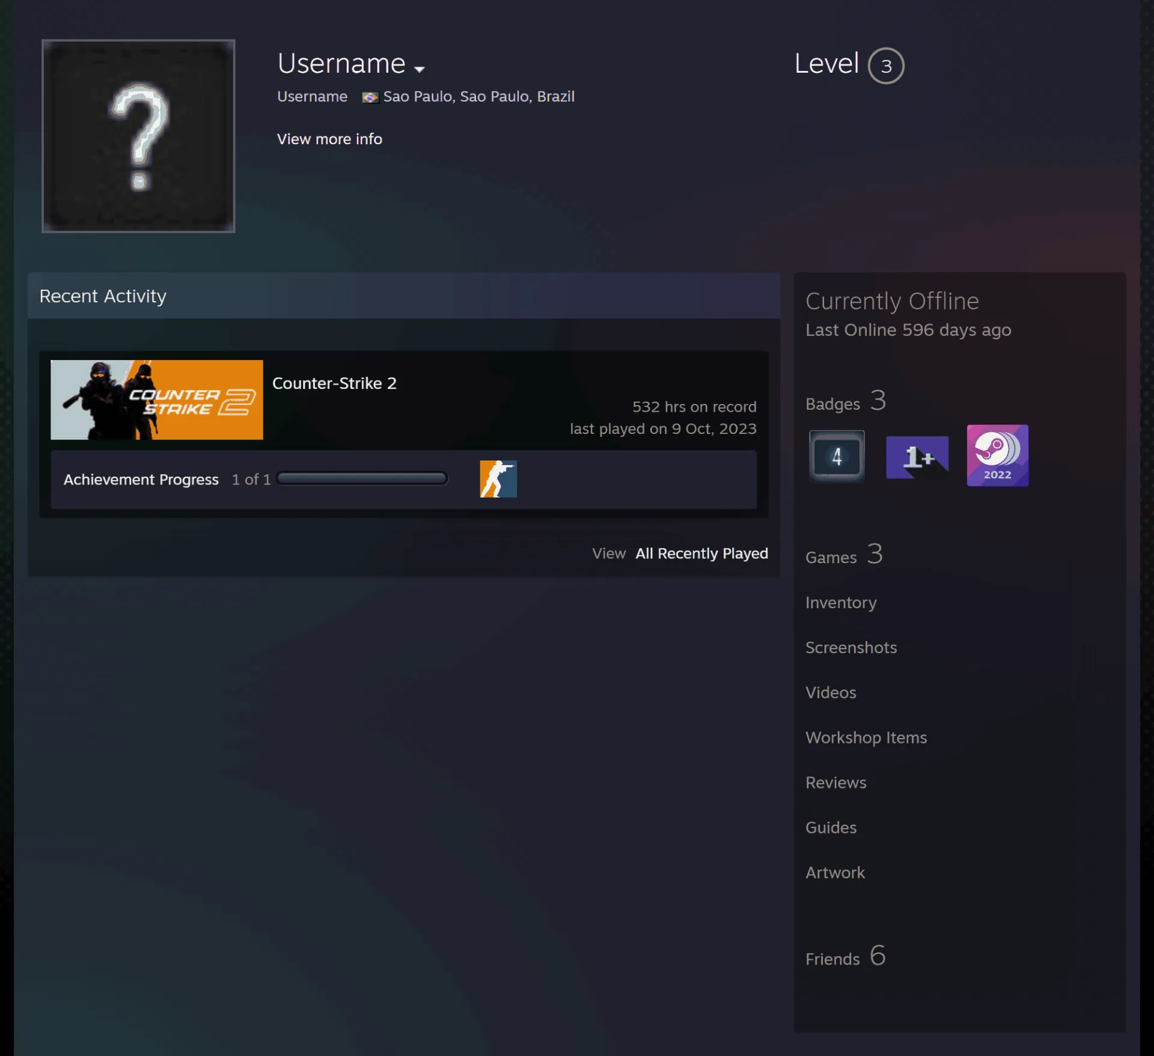Open the Games list

pos(844,554)
